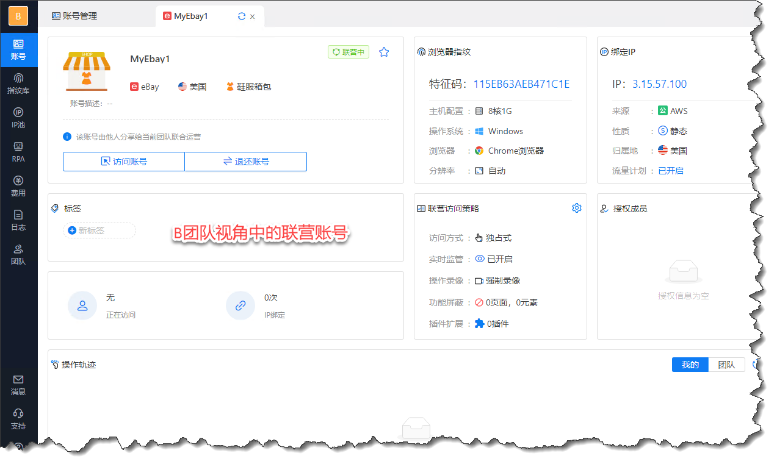Open the RPA sidebar section
The image size is (777, 464).
(18, 152)
